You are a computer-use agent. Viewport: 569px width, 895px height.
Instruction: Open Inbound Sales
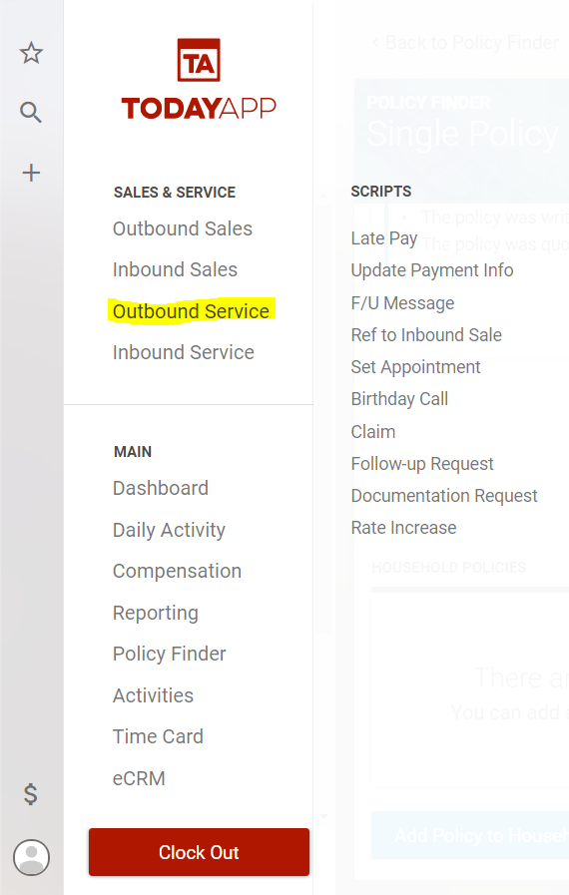pyautogui.click(x=175, y=269)
